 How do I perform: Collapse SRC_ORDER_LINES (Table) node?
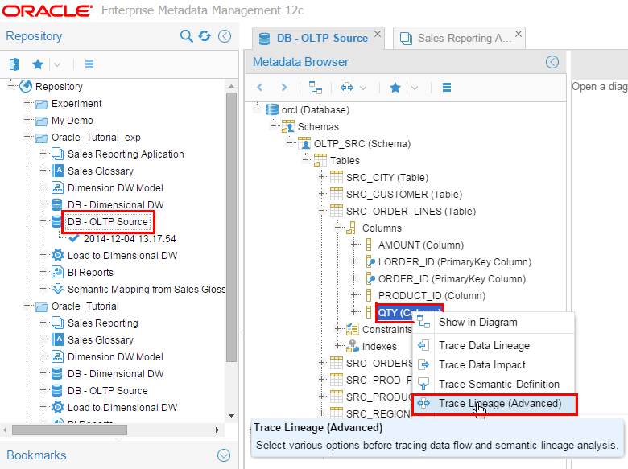321,211
